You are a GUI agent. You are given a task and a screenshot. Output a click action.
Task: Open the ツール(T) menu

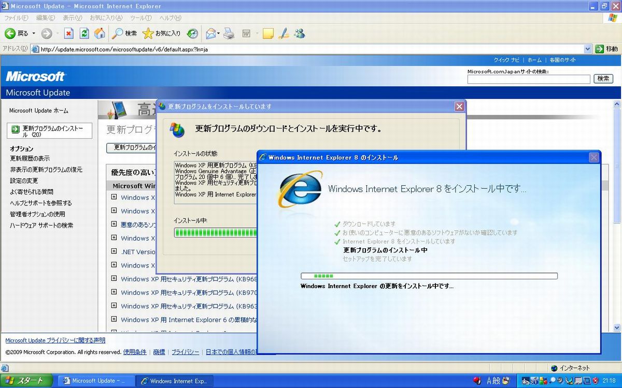coord(140,18)
